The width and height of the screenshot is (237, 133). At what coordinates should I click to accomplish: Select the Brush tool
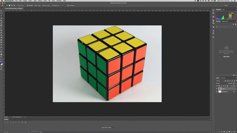(x=1, y=28)
